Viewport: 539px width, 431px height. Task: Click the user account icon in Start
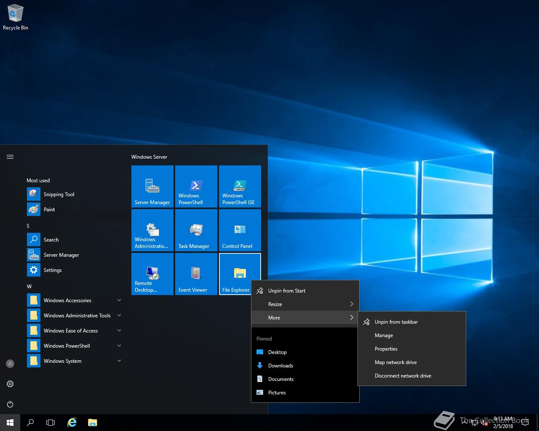click(10, 364)
